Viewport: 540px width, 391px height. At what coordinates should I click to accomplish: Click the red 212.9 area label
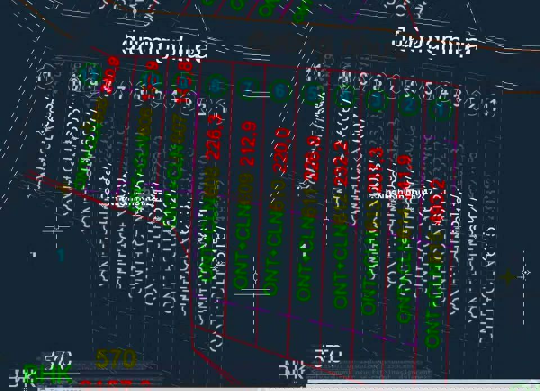pyautogui.click(x=249, y=144)
